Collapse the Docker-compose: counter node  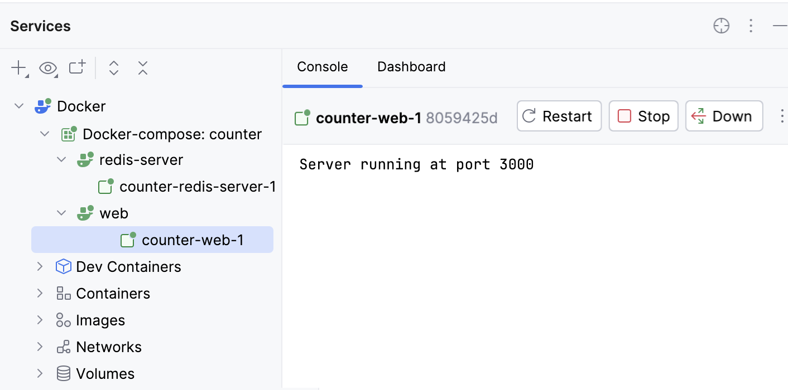pos(45,134)
